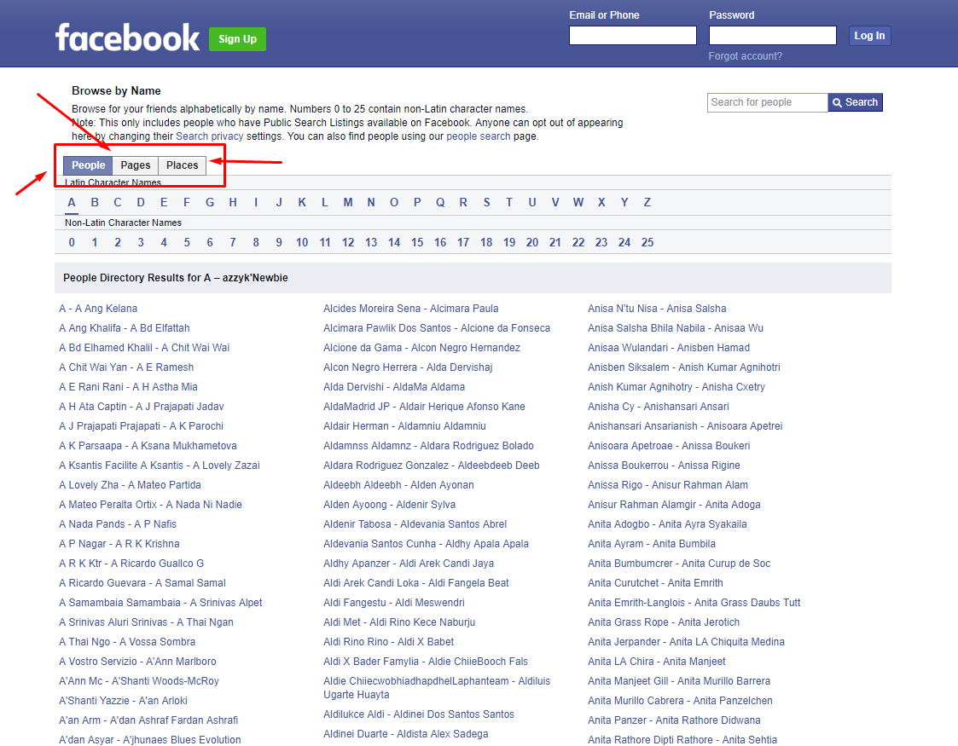Open 'A - A Ang Kelana' range
Screen dimensions: 958x746
pyautogui.click(x=98, y=309)
